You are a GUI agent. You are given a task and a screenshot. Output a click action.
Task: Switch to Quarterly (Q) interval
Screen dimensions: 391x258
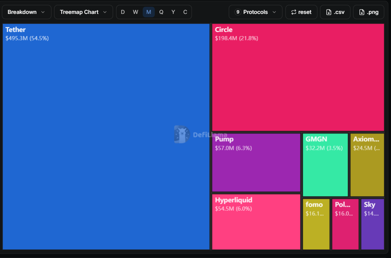pyautogui.click(x=162, y=12)
